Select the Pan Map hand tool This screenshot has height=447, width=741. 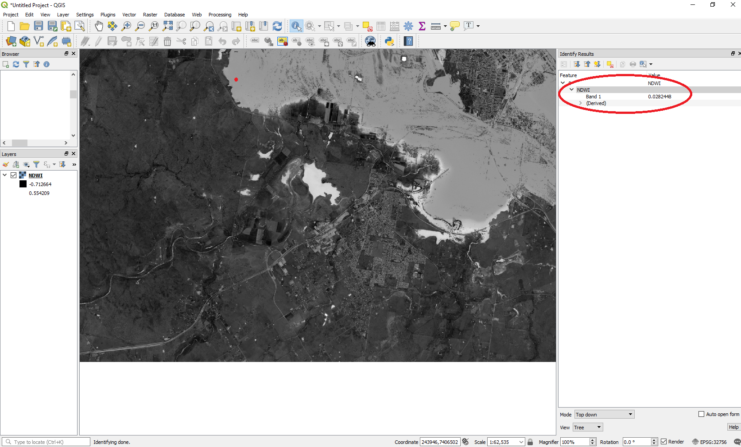coord(98,26)
